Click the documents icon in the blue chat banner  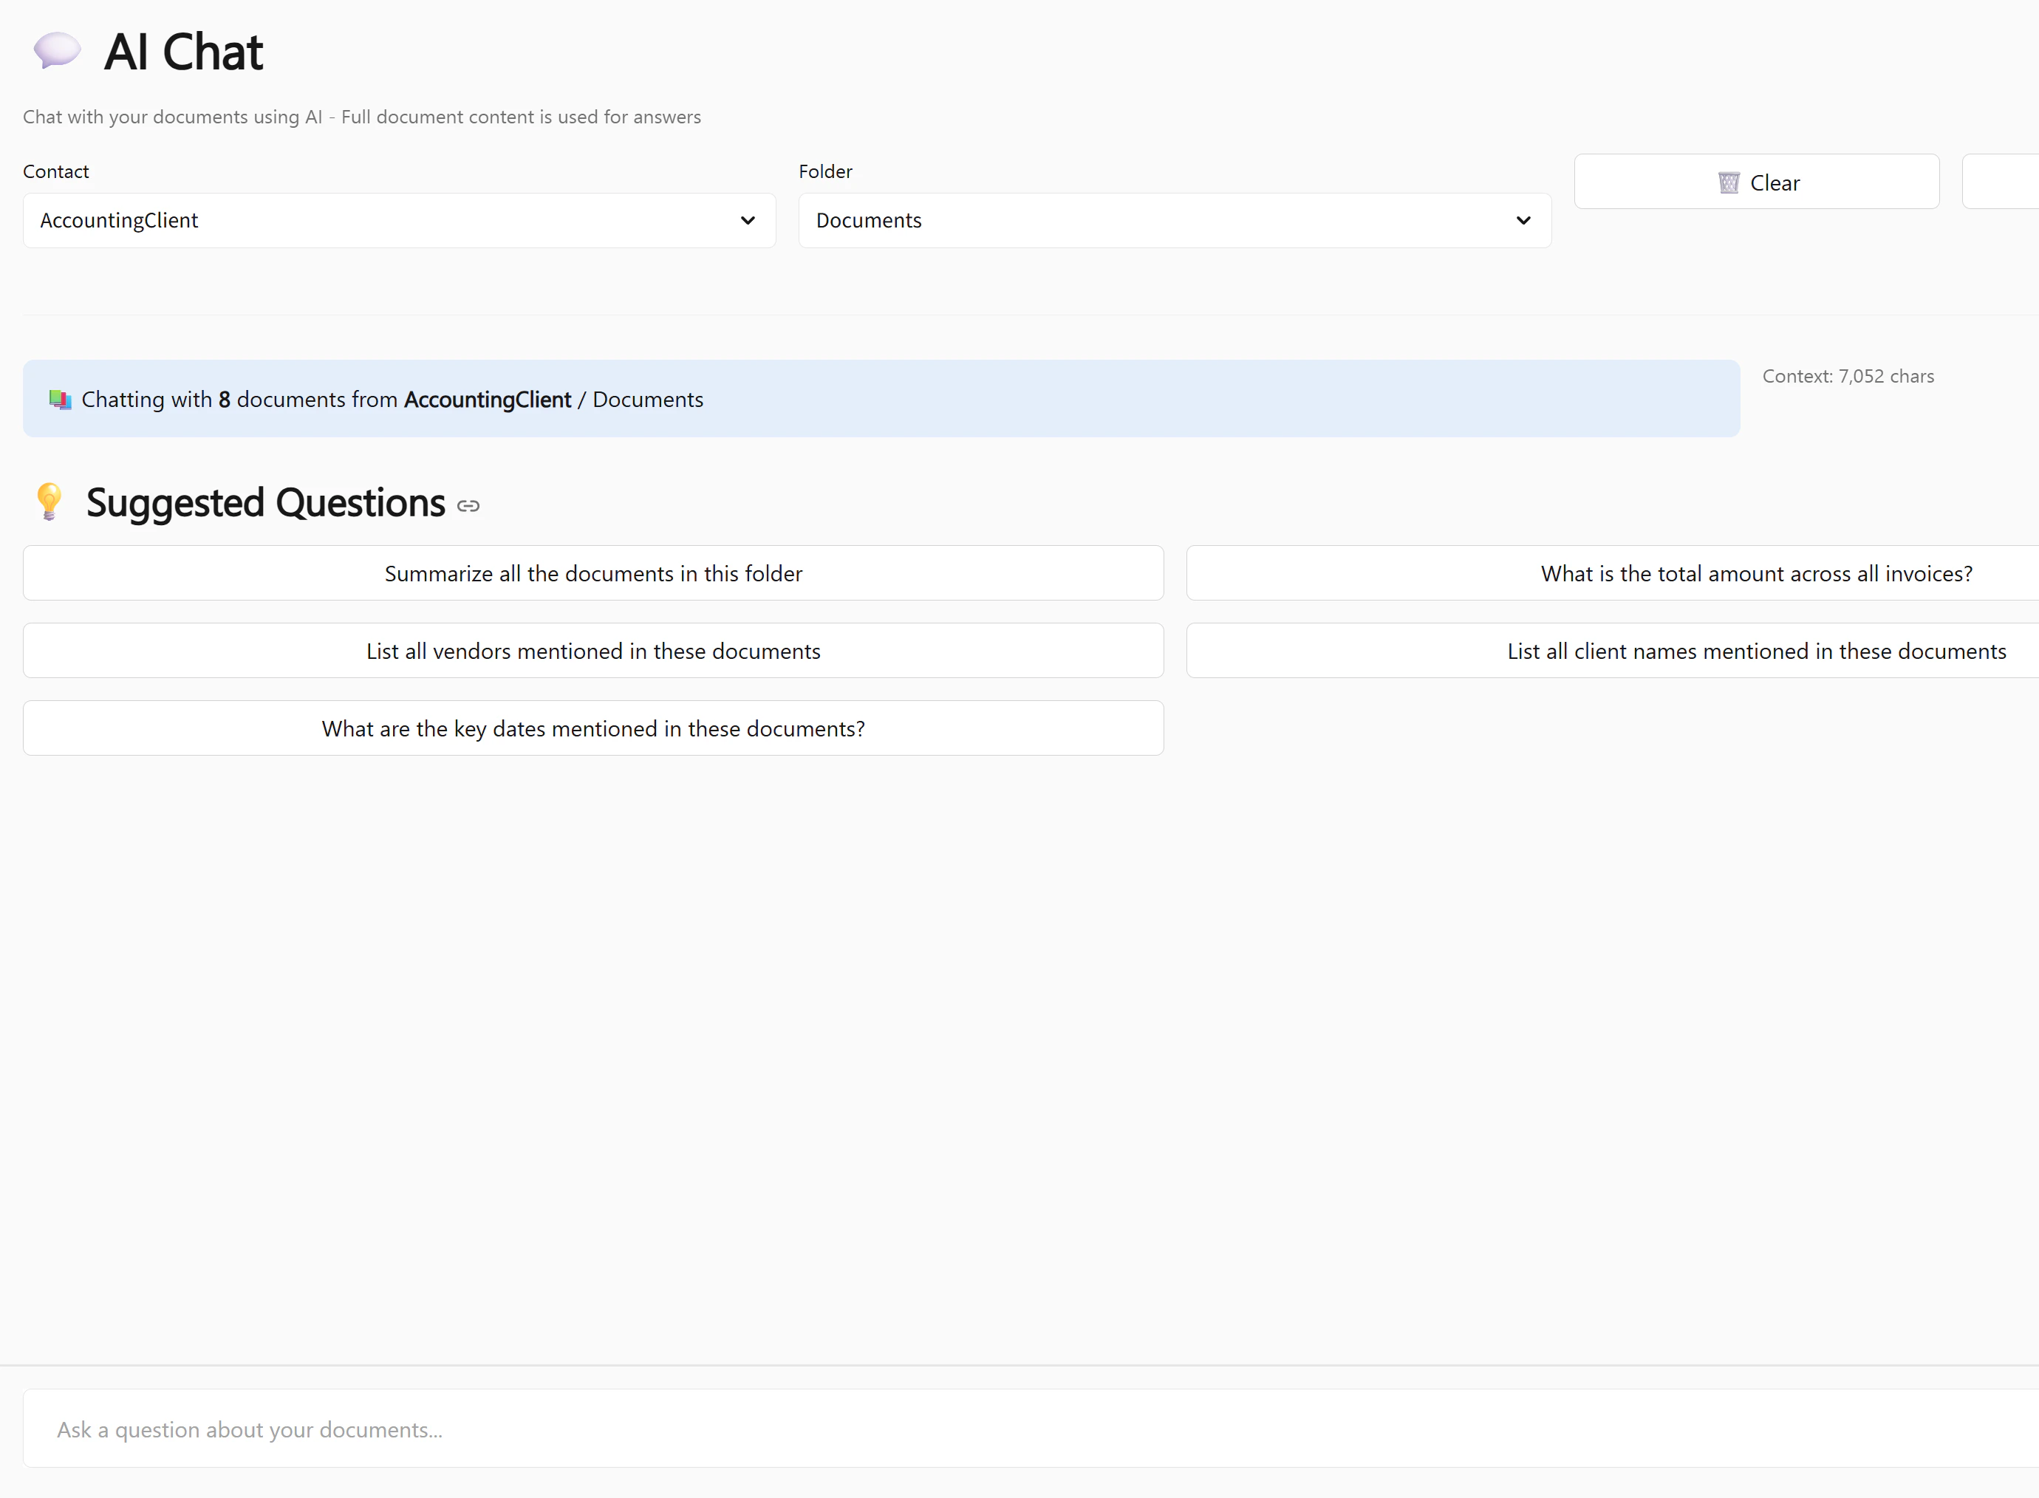(x=60, y=399)
